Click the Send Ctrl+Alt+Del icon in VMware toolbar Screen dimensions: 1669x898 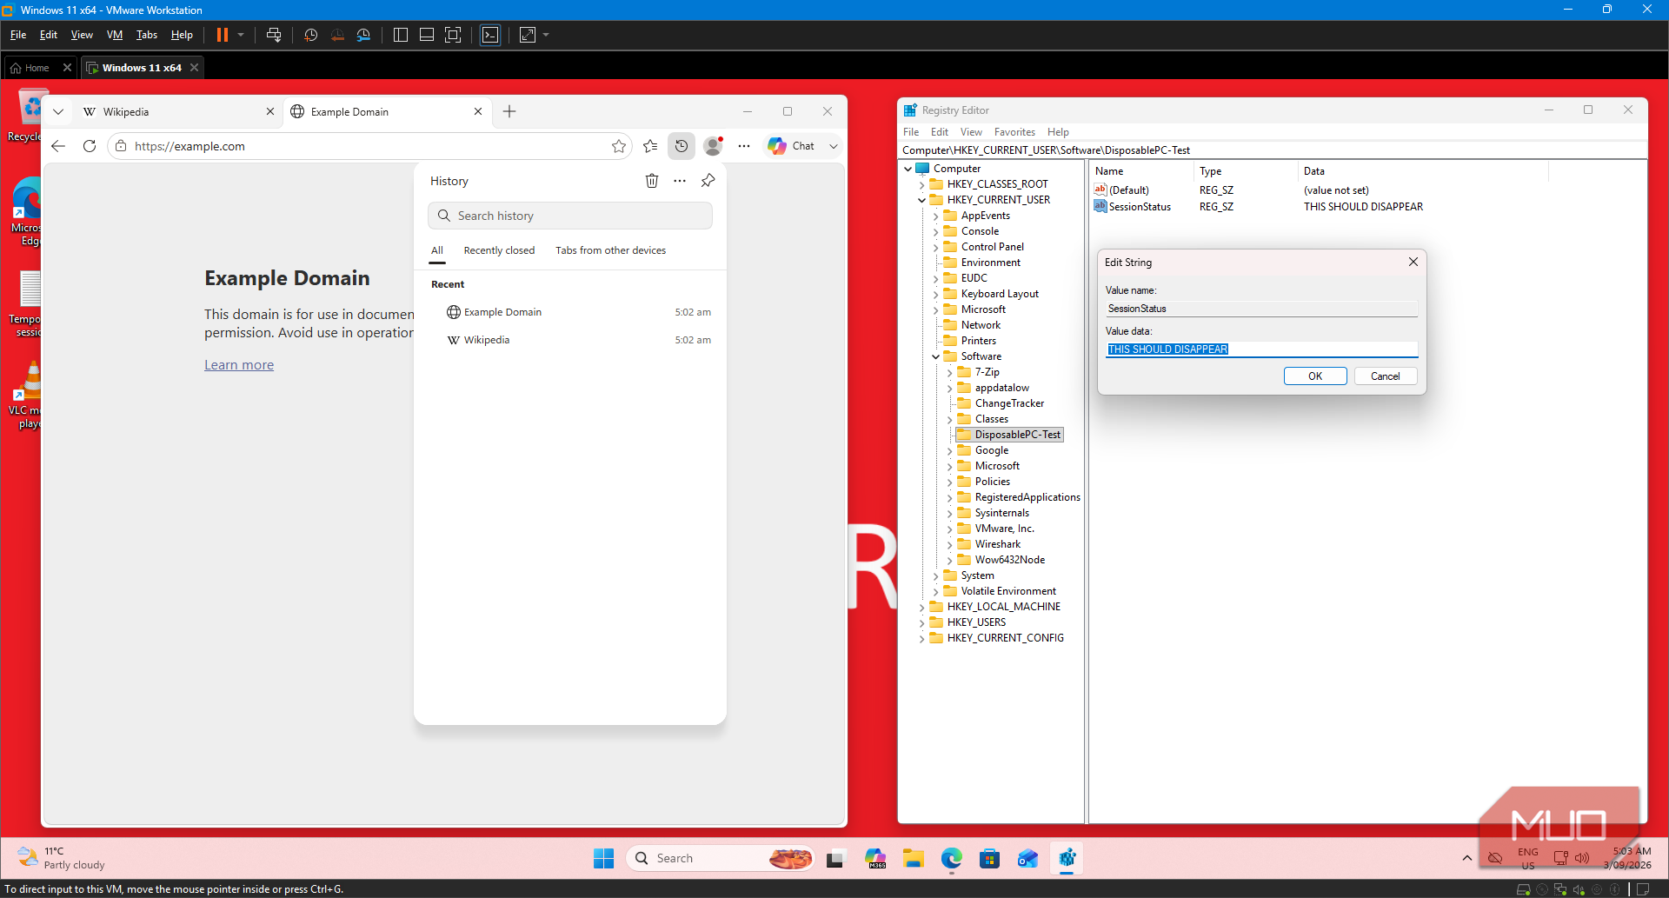tap(274, 35)
